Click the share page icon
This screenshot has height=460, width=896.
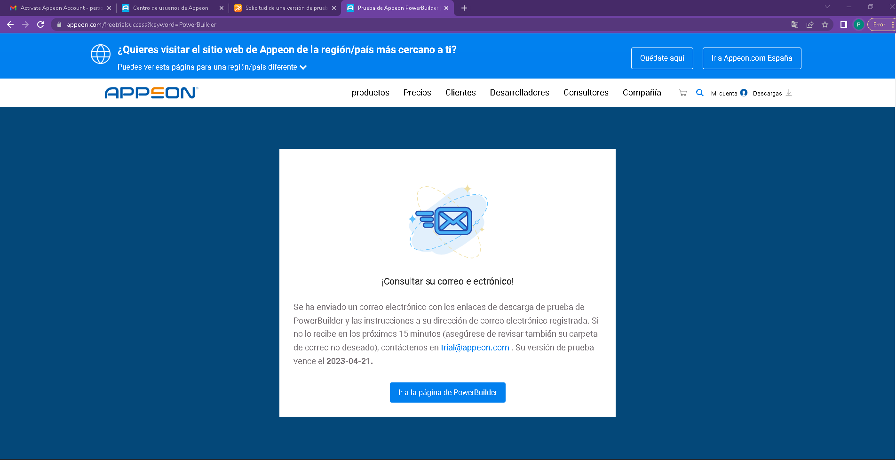tap(810, 24)
